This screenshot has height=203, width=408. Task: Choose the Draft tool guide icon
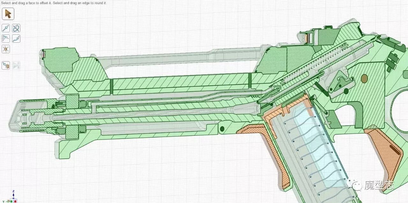[x=6, y=39]
